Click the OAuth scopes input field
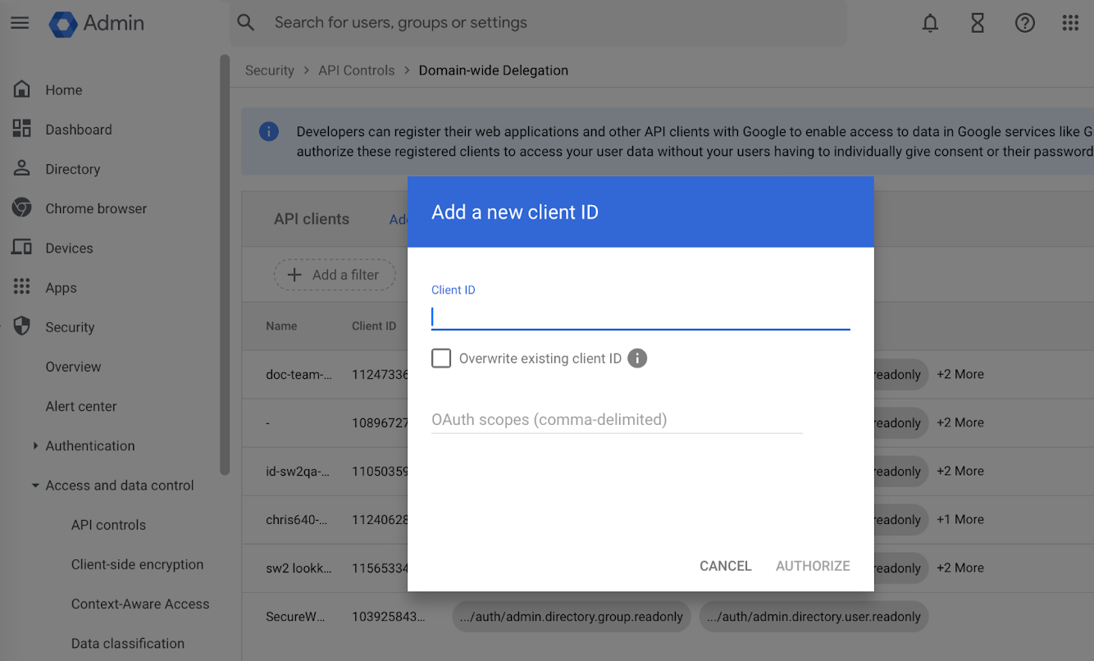This screenshot has width=1094, height=661. click(616, 420)
